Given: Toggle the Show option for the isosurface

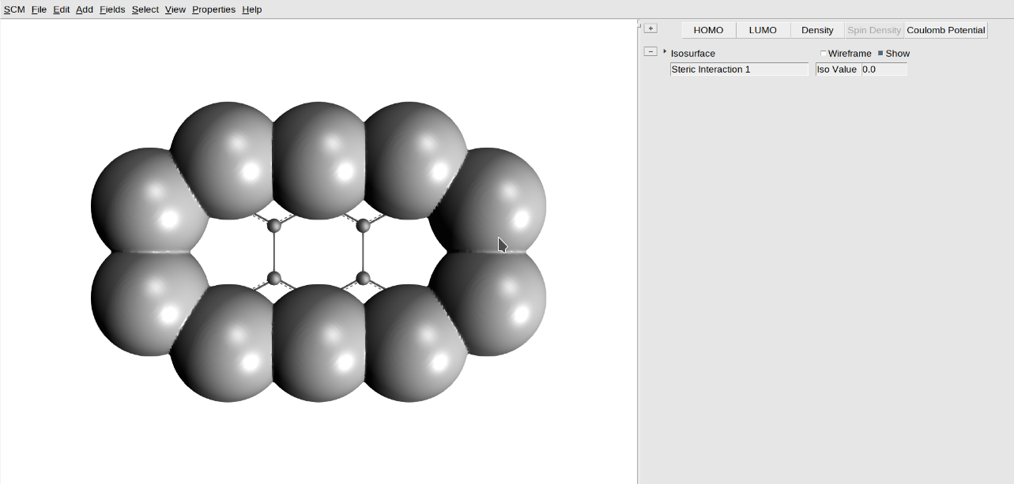Looking at the screenshot, I should (880, 53).
